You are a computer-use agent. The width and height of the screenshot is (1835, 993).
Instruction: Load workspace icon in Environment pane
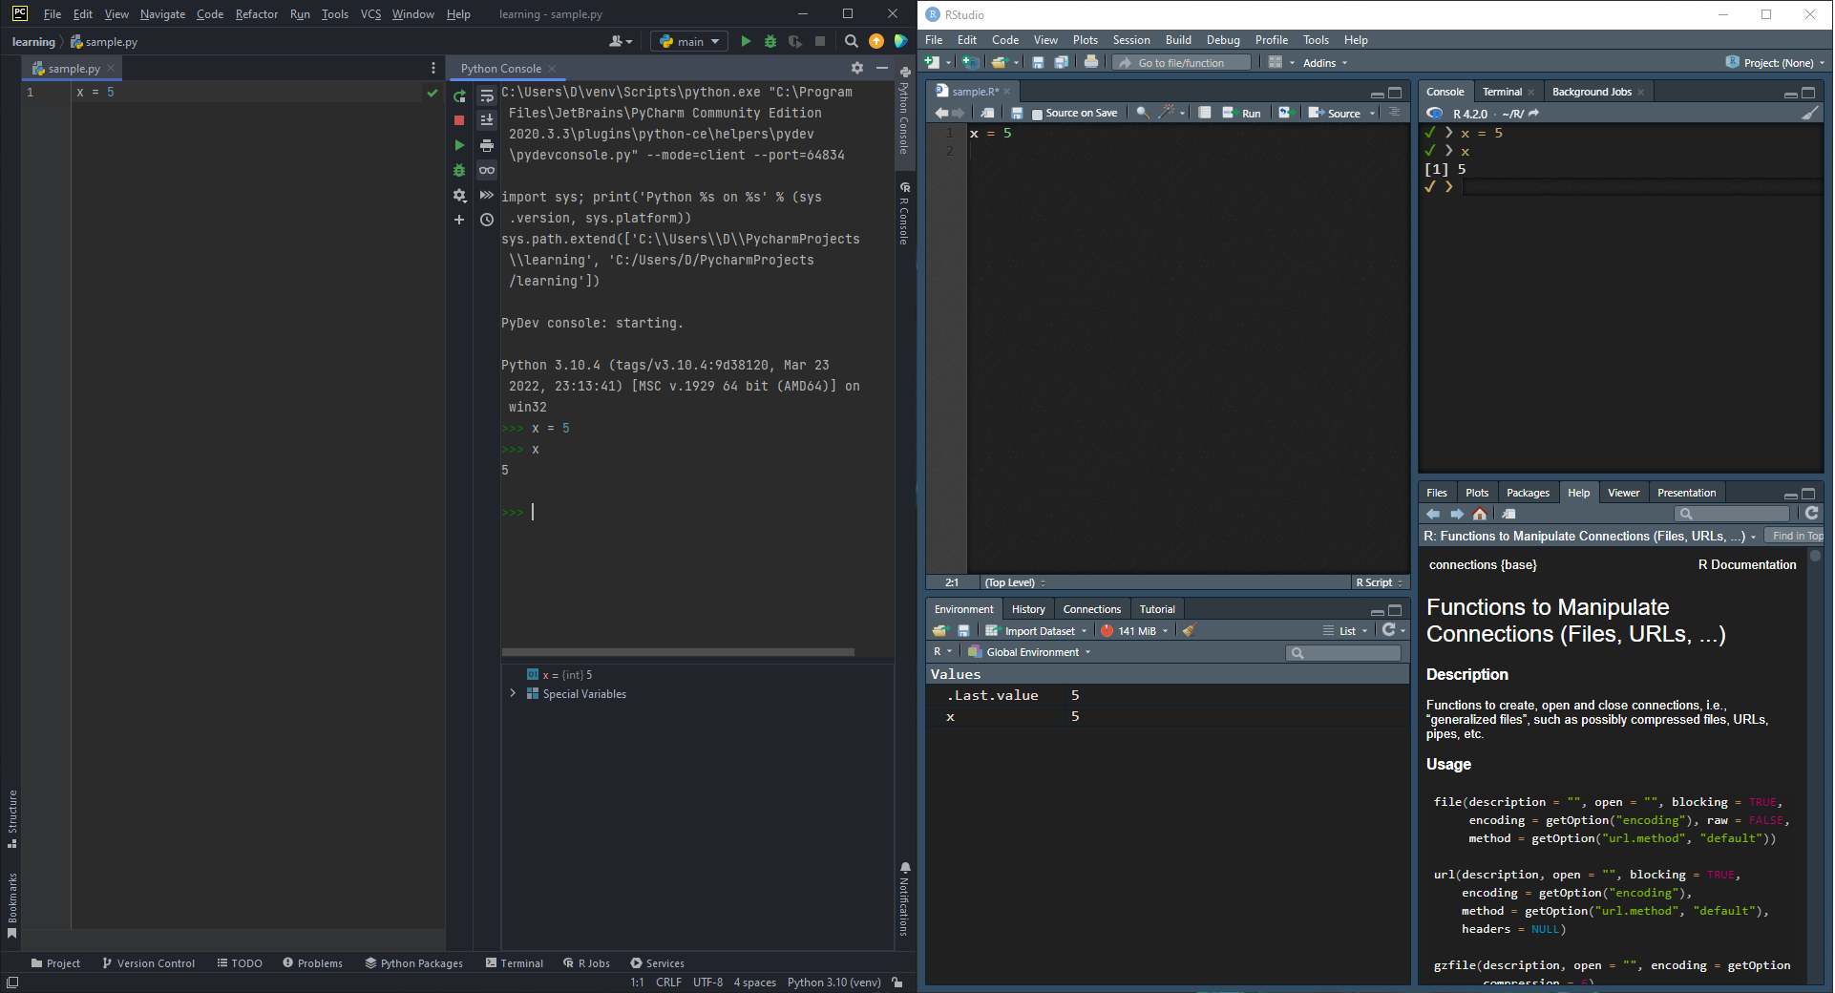(940, 630)
